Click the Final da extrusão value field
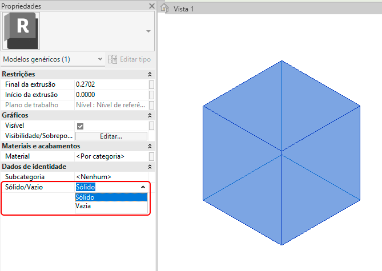382x271 pixels. point(110,84)
